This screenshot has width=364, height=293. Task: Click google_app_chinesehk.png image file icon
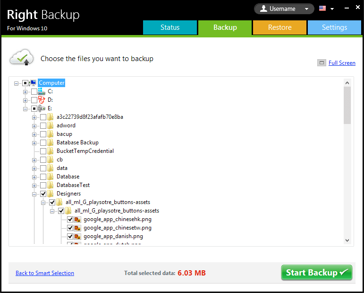coord(77,219)
